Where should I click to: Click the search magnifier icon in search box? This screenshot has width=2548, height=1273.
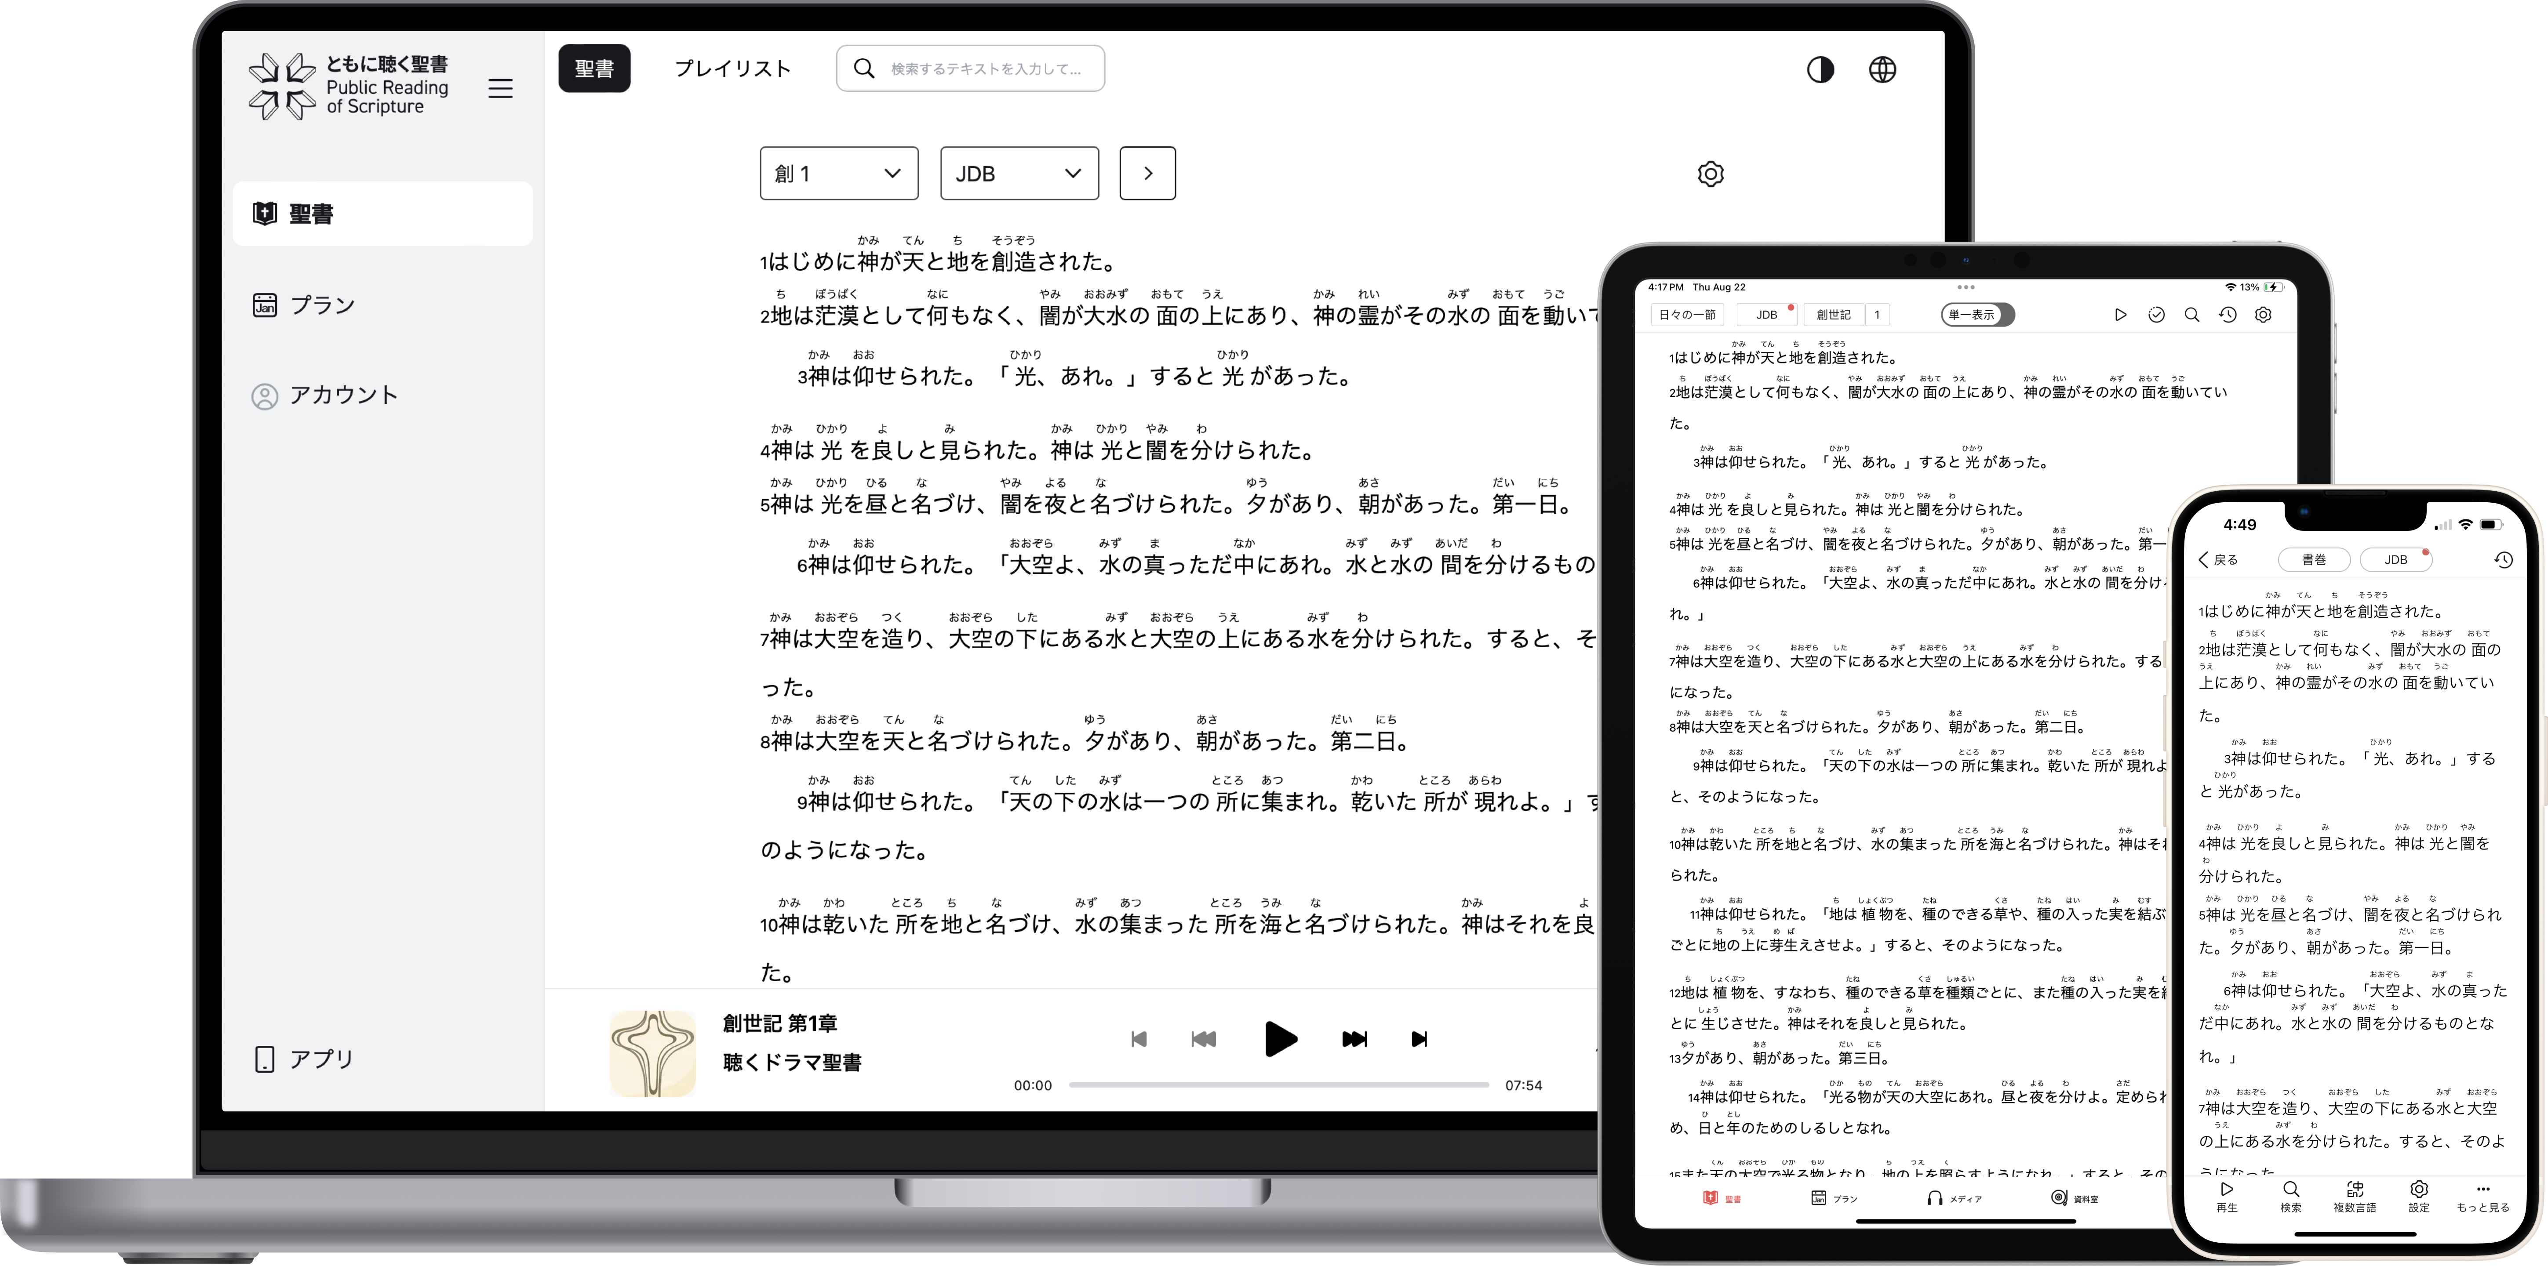point(863,68)
